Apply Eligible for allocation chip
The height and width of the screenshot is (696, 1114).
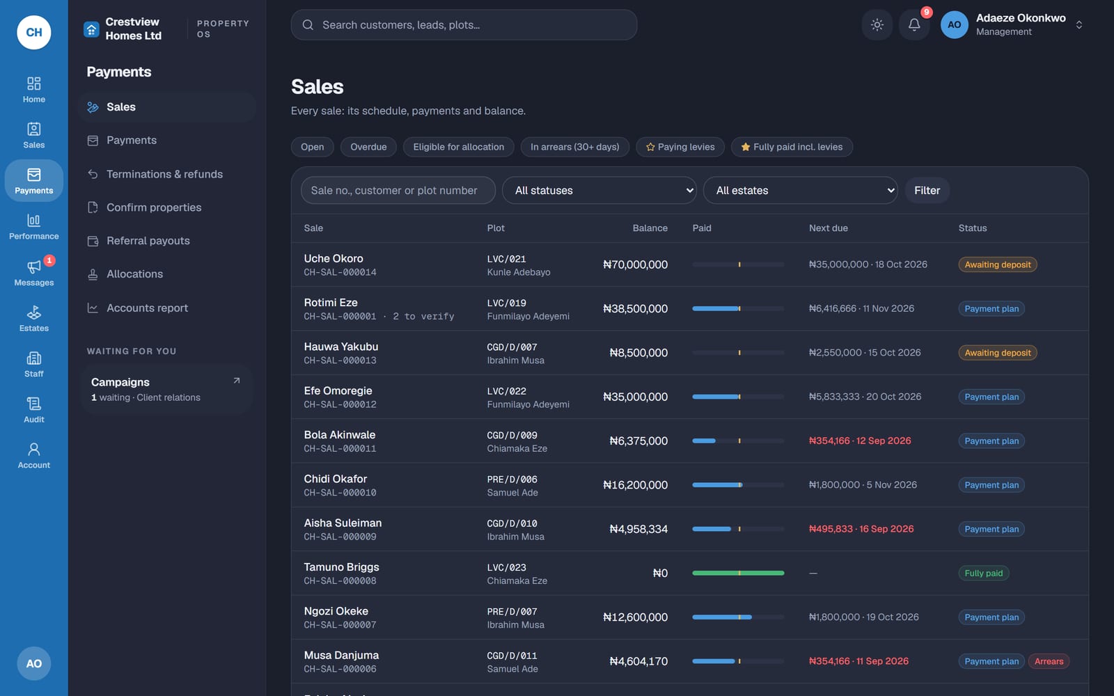(x=459, y=147)
